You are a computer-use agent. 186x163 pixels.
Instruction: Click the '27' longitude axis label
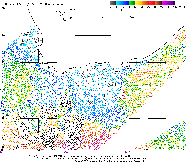coord(148,150)
